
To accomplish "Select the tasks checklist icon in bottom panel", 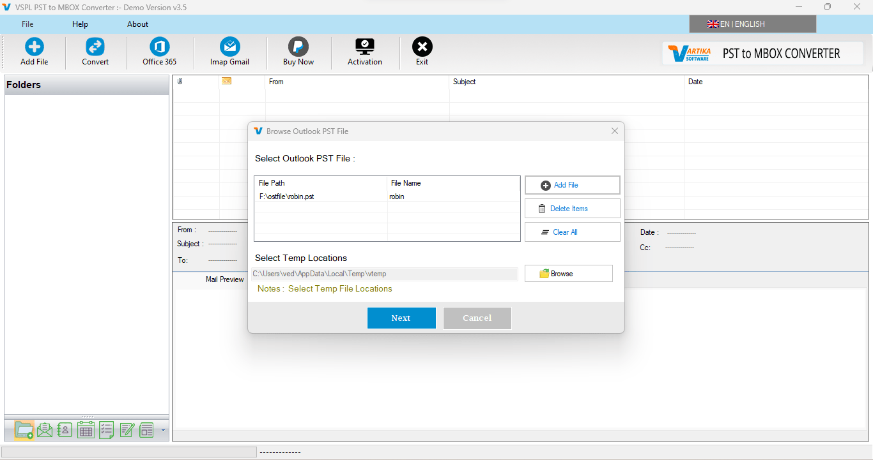I will (x=106, y=430).
